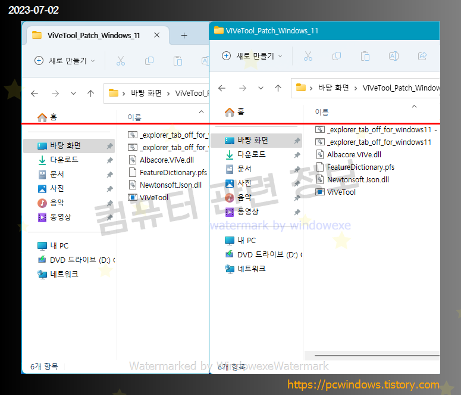
Task: Go up one folder in right window
Action: pos(278,88)
